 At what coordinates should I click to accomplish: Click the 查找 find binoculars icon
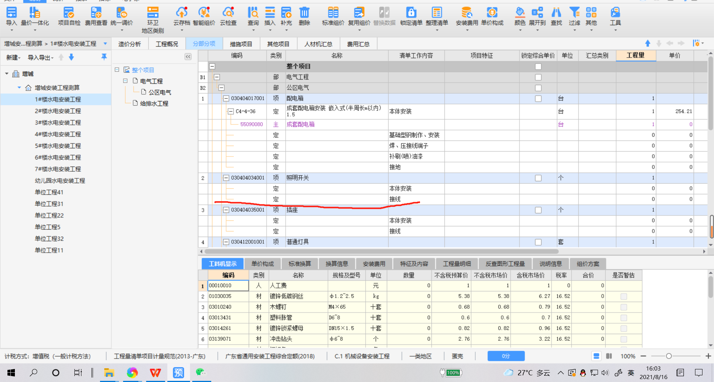[556, 17]
